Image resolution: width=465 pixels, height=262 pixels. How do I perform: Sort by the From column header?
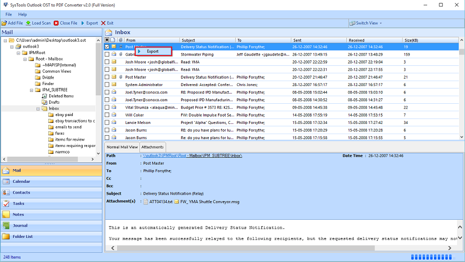point(151,40)
